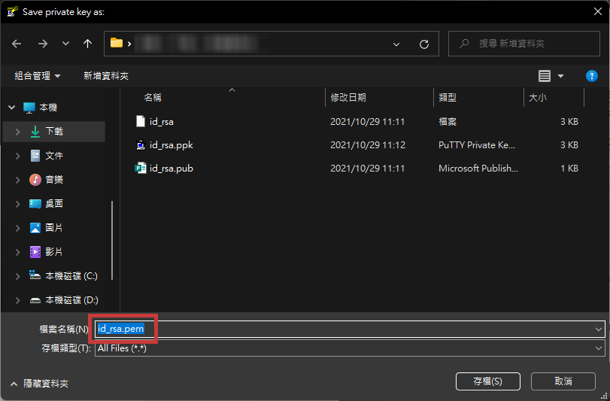Go up one folder level
This screenshot has width=610, height=401.
click(x=88, y=44)
